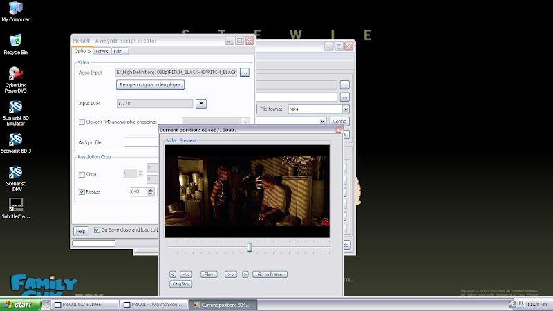This screenshot has height=311, width=553.
Task: Switch to the Options tab
Action: 82,50
